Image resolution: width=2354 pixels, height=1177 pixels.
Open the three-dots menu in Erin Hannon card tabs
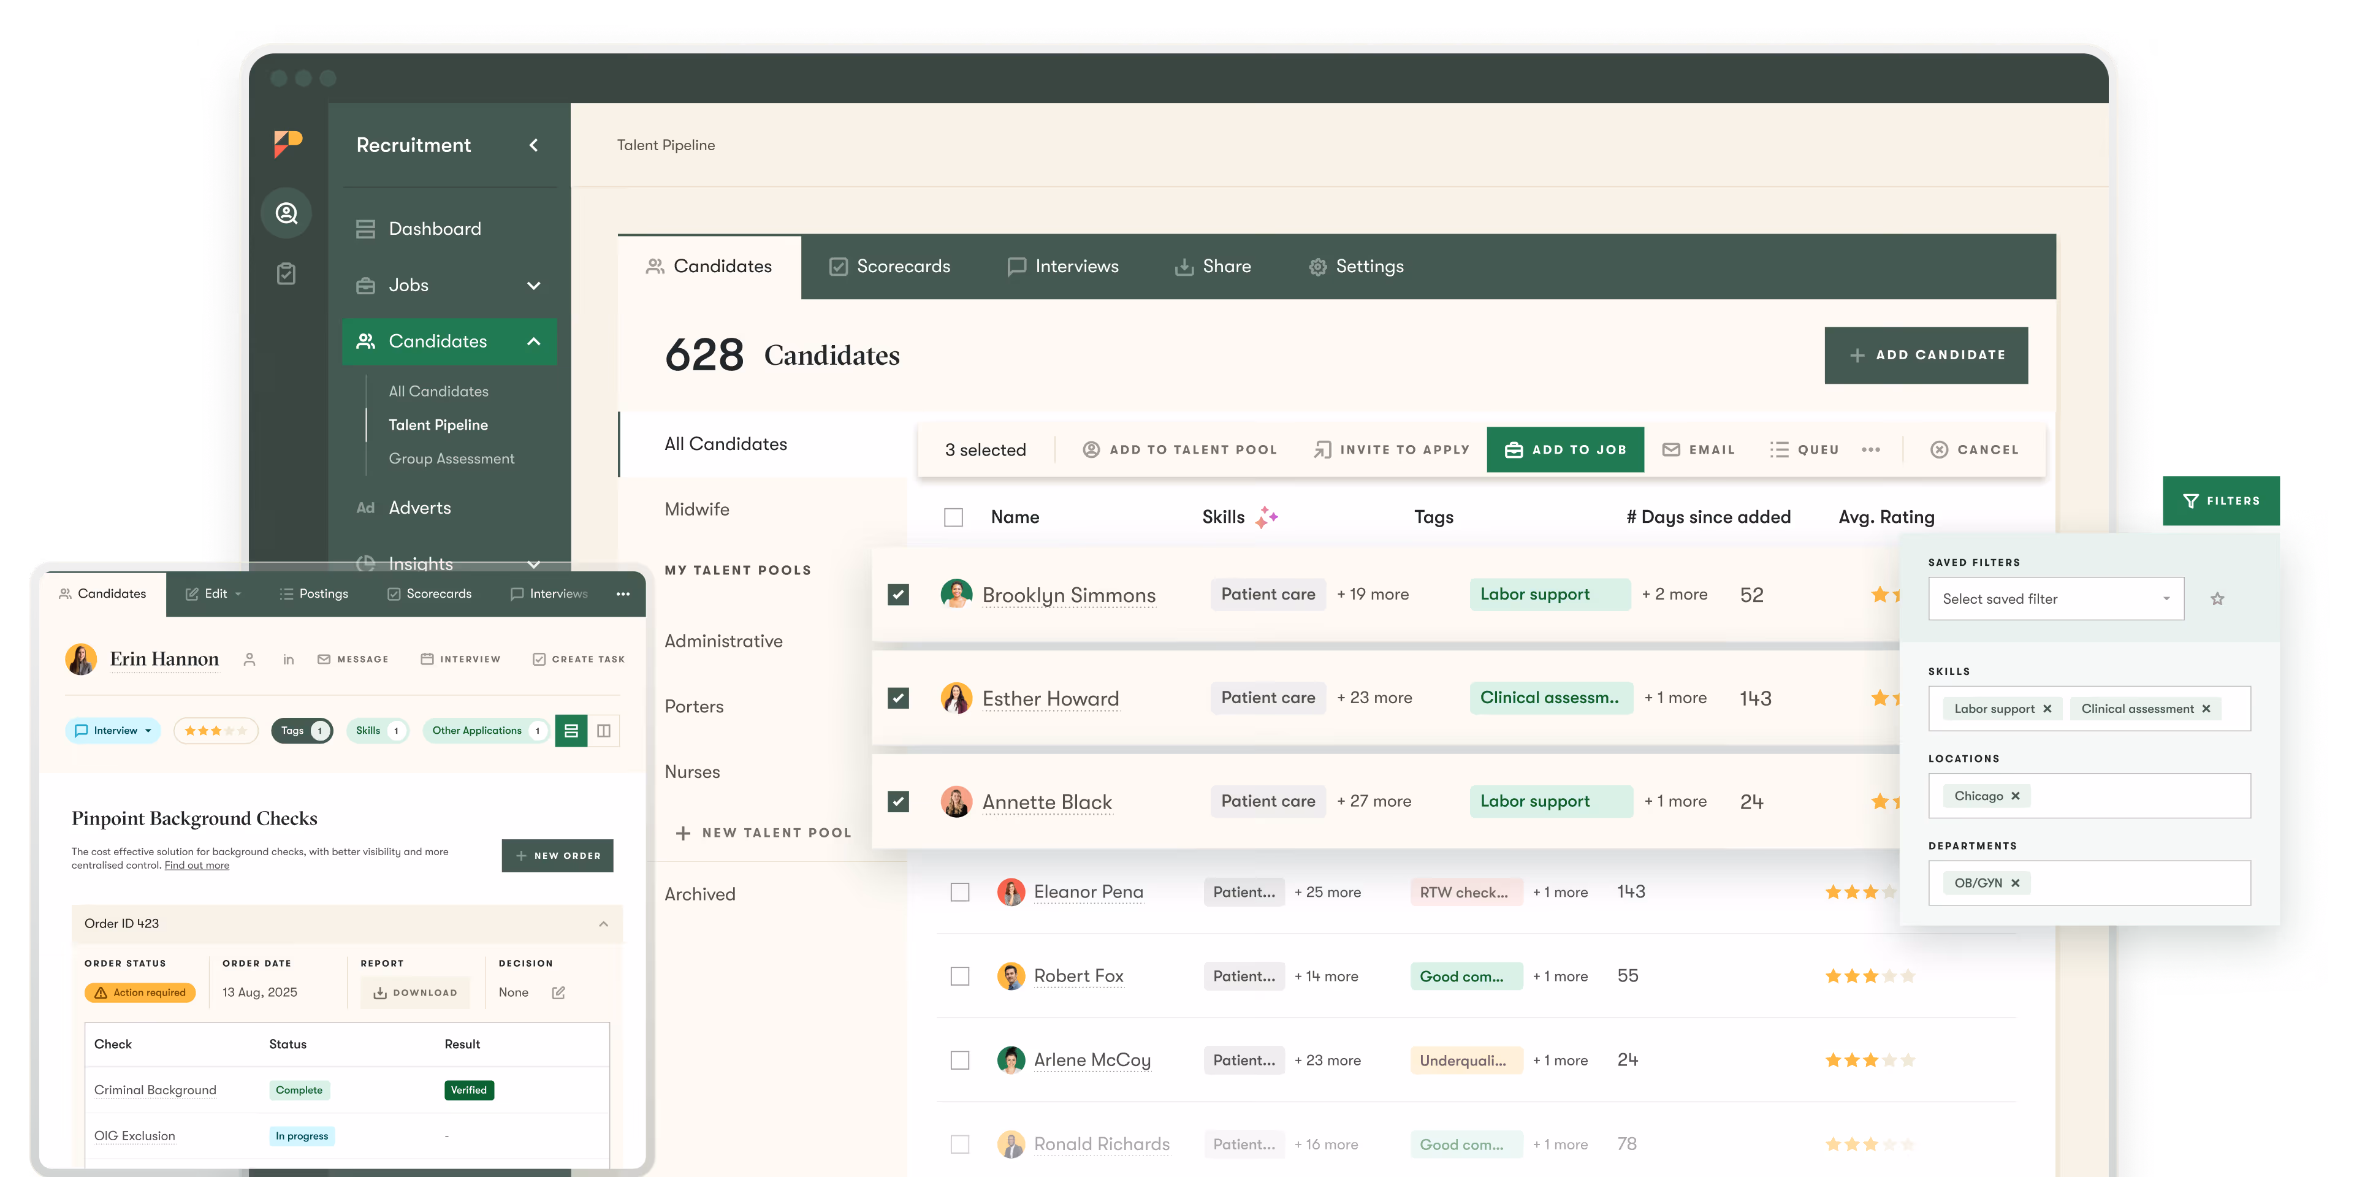pyautogui.click(x=623, y=594)
